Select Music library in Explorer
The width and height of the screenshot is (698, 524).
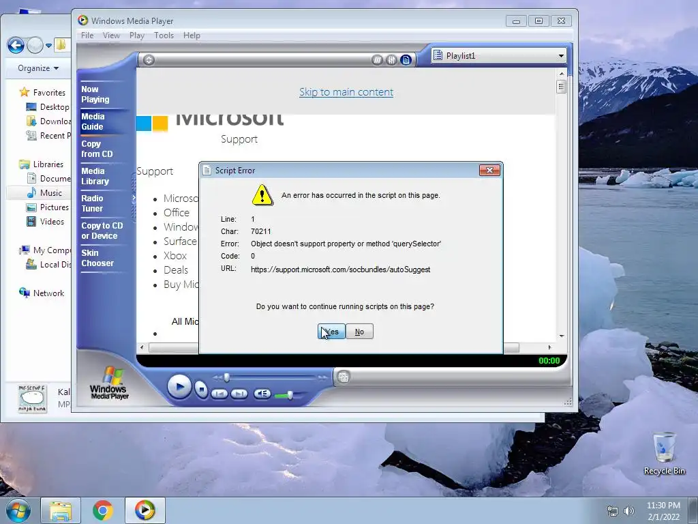point(44,193)
